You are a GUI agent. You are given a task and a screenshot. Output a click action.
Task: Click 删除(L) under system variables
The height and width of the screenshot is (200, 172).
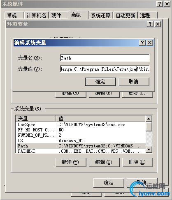[x=137, y=162]
